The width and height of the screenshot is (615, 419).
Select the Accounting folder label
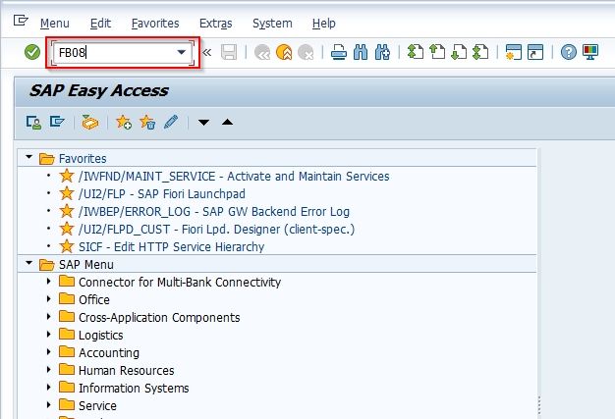pyautogui.click(x=109, y=353)
